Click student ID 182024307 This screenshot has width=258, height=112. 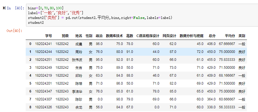point(44,99)
